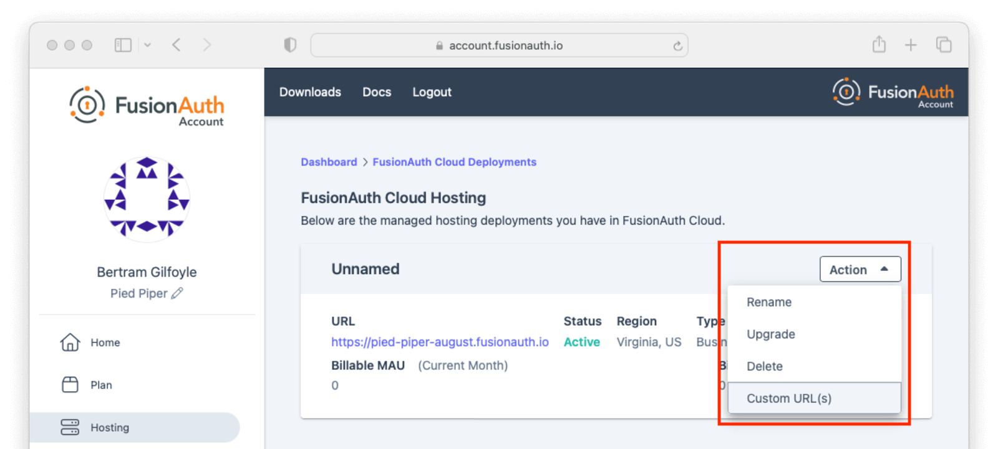Toggle the Safari sidebar icon
The height and width of the screenshot is (449, 998).
pos(123,45)
